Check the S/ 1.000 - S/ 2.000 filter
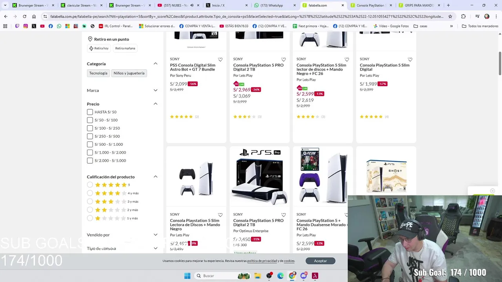Viewport: 502px width, 282px height. point(90,152)
